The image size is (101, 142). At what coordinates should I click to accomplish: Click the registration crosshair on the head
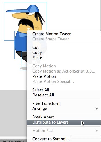click(x=29, y=29)
